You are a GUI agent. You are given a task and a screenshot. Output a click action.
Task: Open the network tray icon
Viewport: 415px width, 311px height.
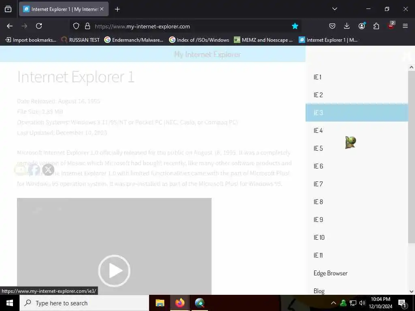353,303
